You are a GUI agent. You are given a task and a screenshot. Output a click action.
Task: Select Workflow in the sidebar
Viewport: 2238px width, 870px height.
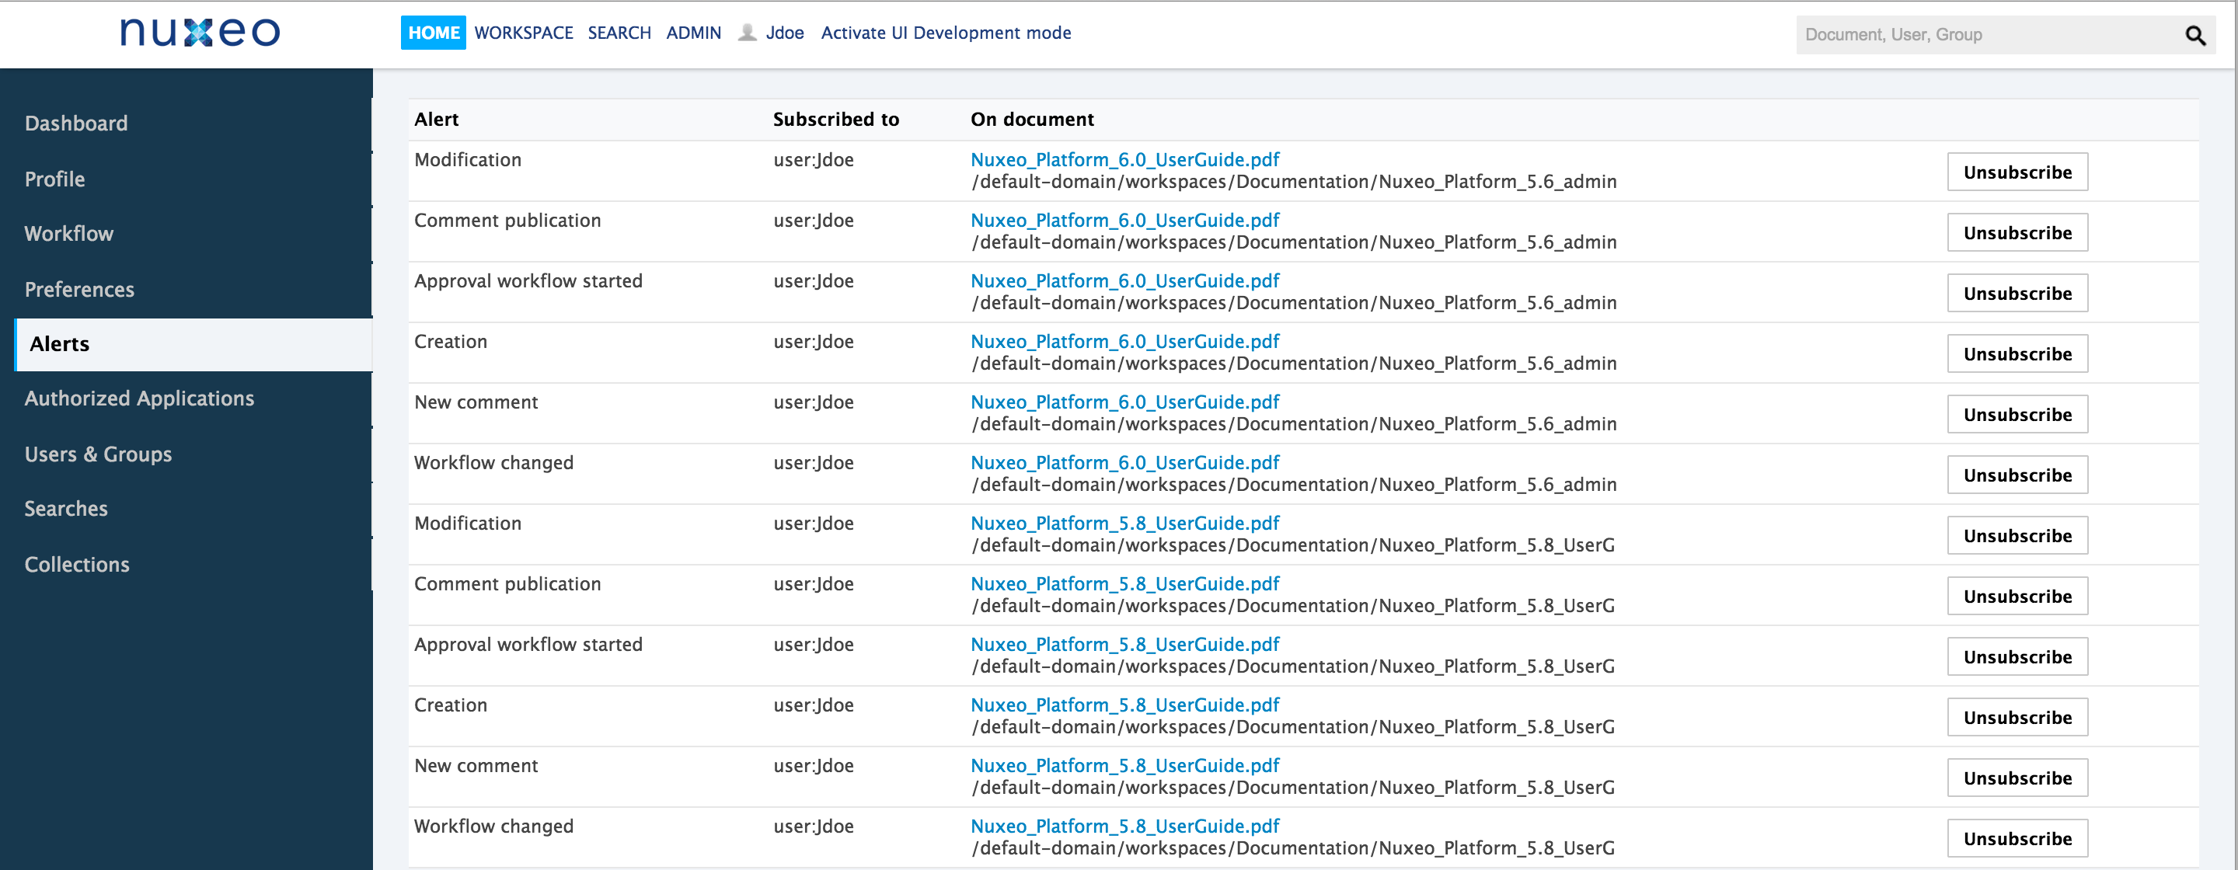click(x=68, y=234)
